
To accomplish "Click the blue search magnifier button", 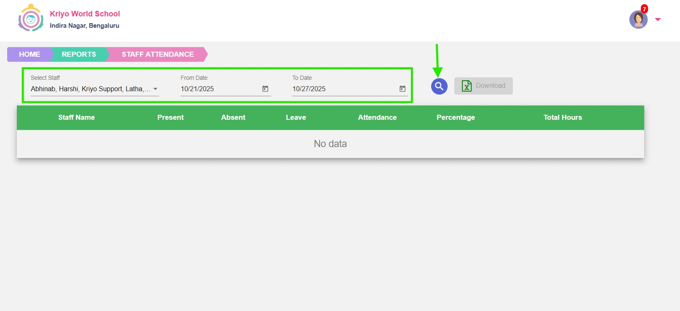I will point(439,86).
